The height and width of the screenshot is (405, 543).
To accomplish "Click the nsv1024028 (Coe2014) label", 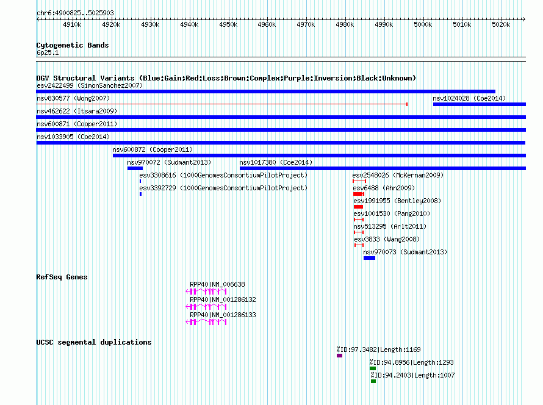I will click(x=469, y=98).
